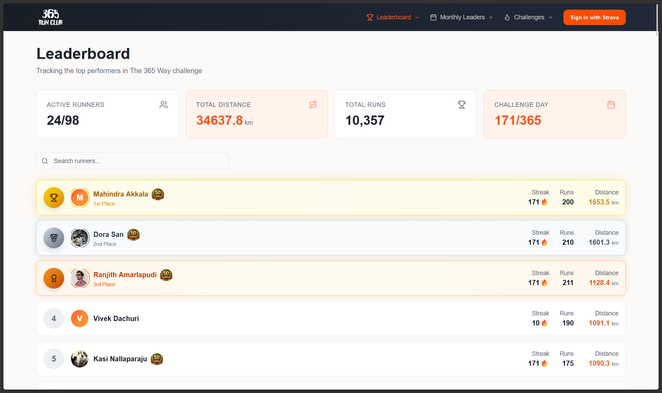This screenshot has width=662, height=393.
Task: Click the calendar icon in Challenge Day card
Action: [x=611, y=105]
